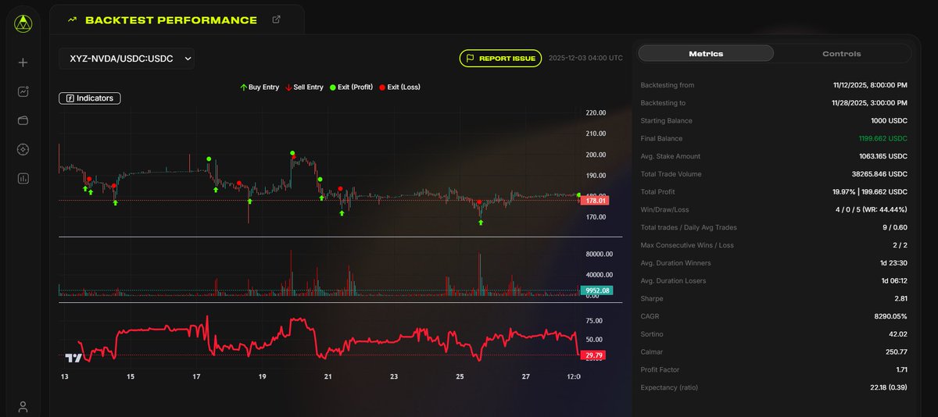
Task: Click the Calmar value 250.77
Action: (896, 352)
